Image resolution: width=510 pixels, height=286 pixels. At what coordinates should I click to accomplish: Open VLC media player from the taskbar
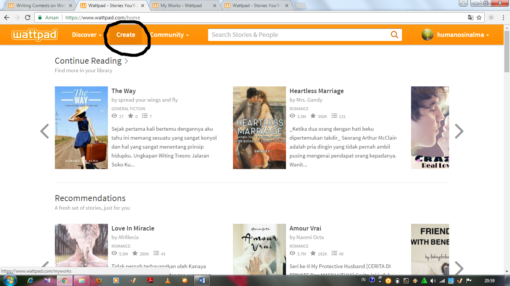pos(168,280)
